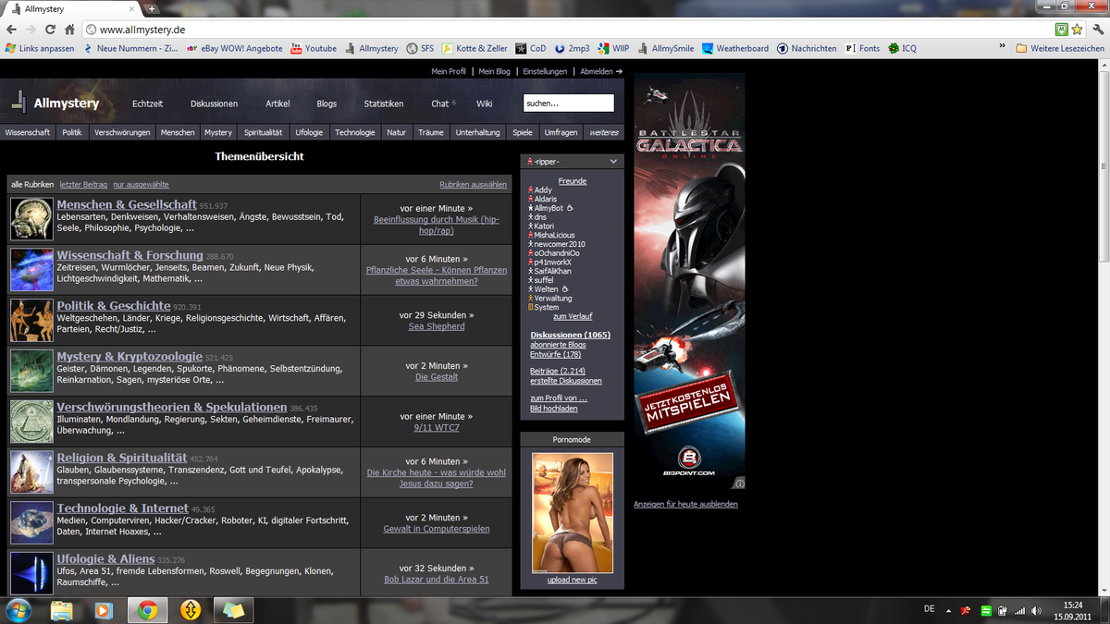The width and height of the screenshot is (1110, 624).
Task: Click the green extension icon beside the star
Action: (x=1061, y=30)
